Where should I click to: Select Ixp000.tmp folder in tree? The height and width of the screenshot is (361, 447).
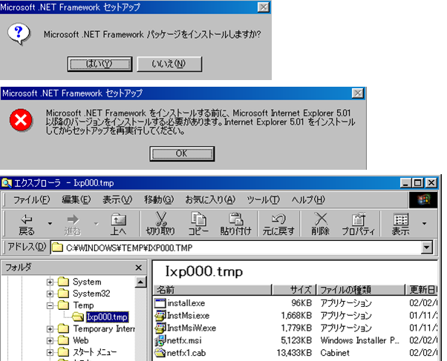pyautogui.click(x=107, y=317)
